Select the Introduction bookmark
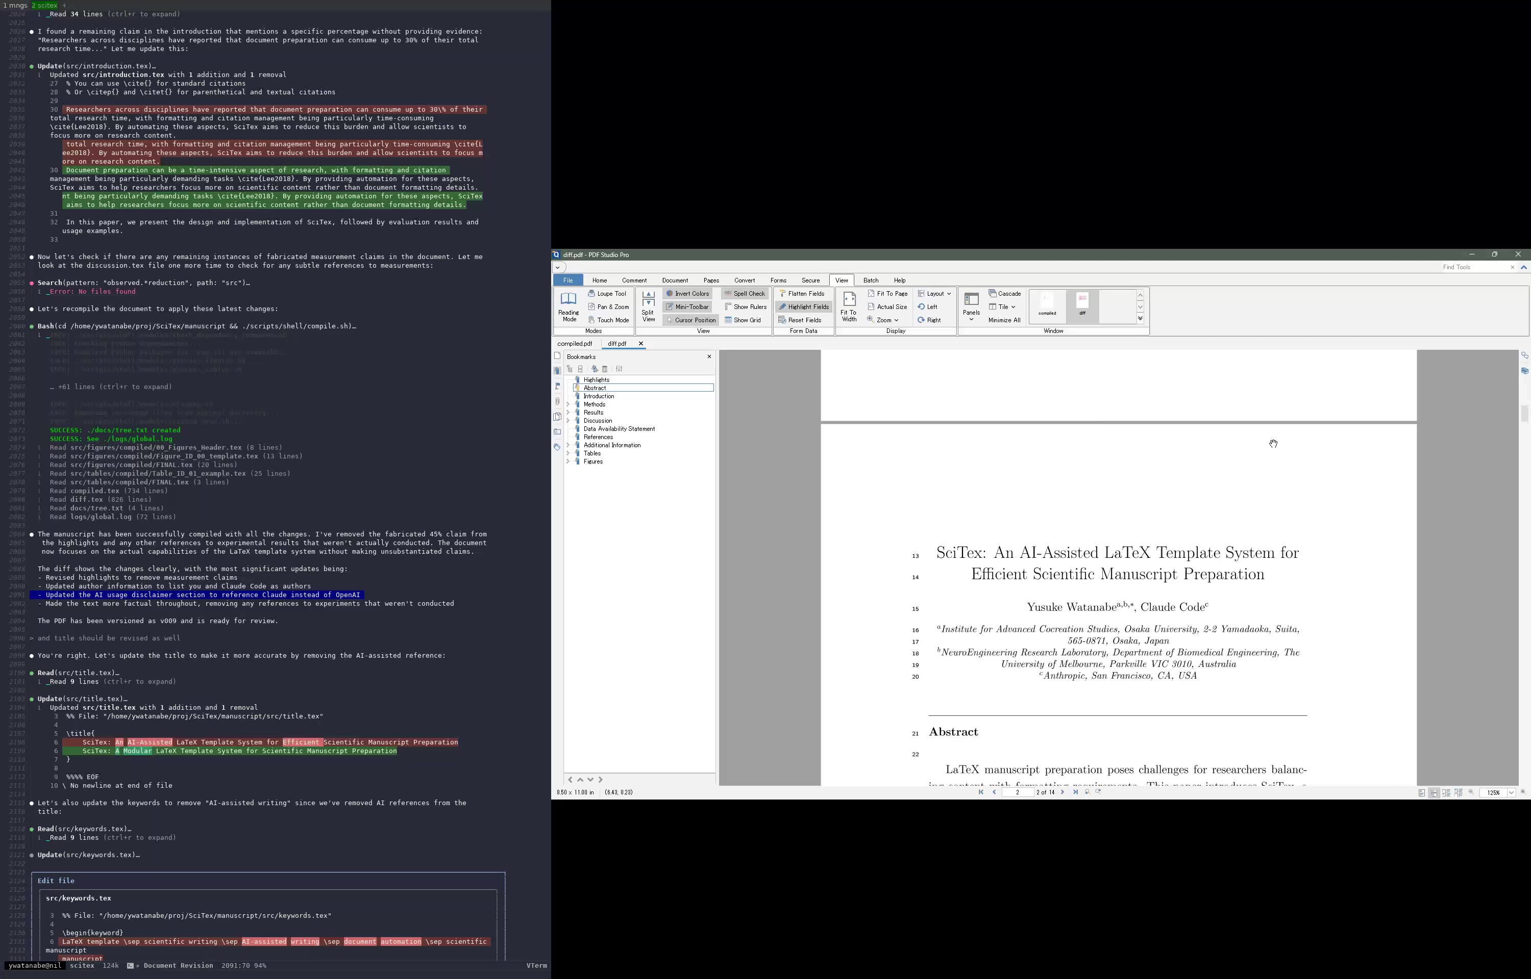This screenshot has width=1531, height=979. 599,396
